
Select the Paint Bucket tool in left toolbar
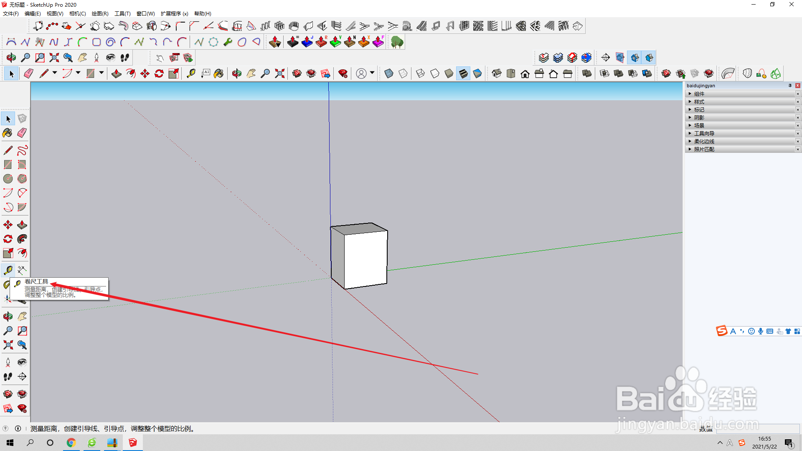click(8, 133)
